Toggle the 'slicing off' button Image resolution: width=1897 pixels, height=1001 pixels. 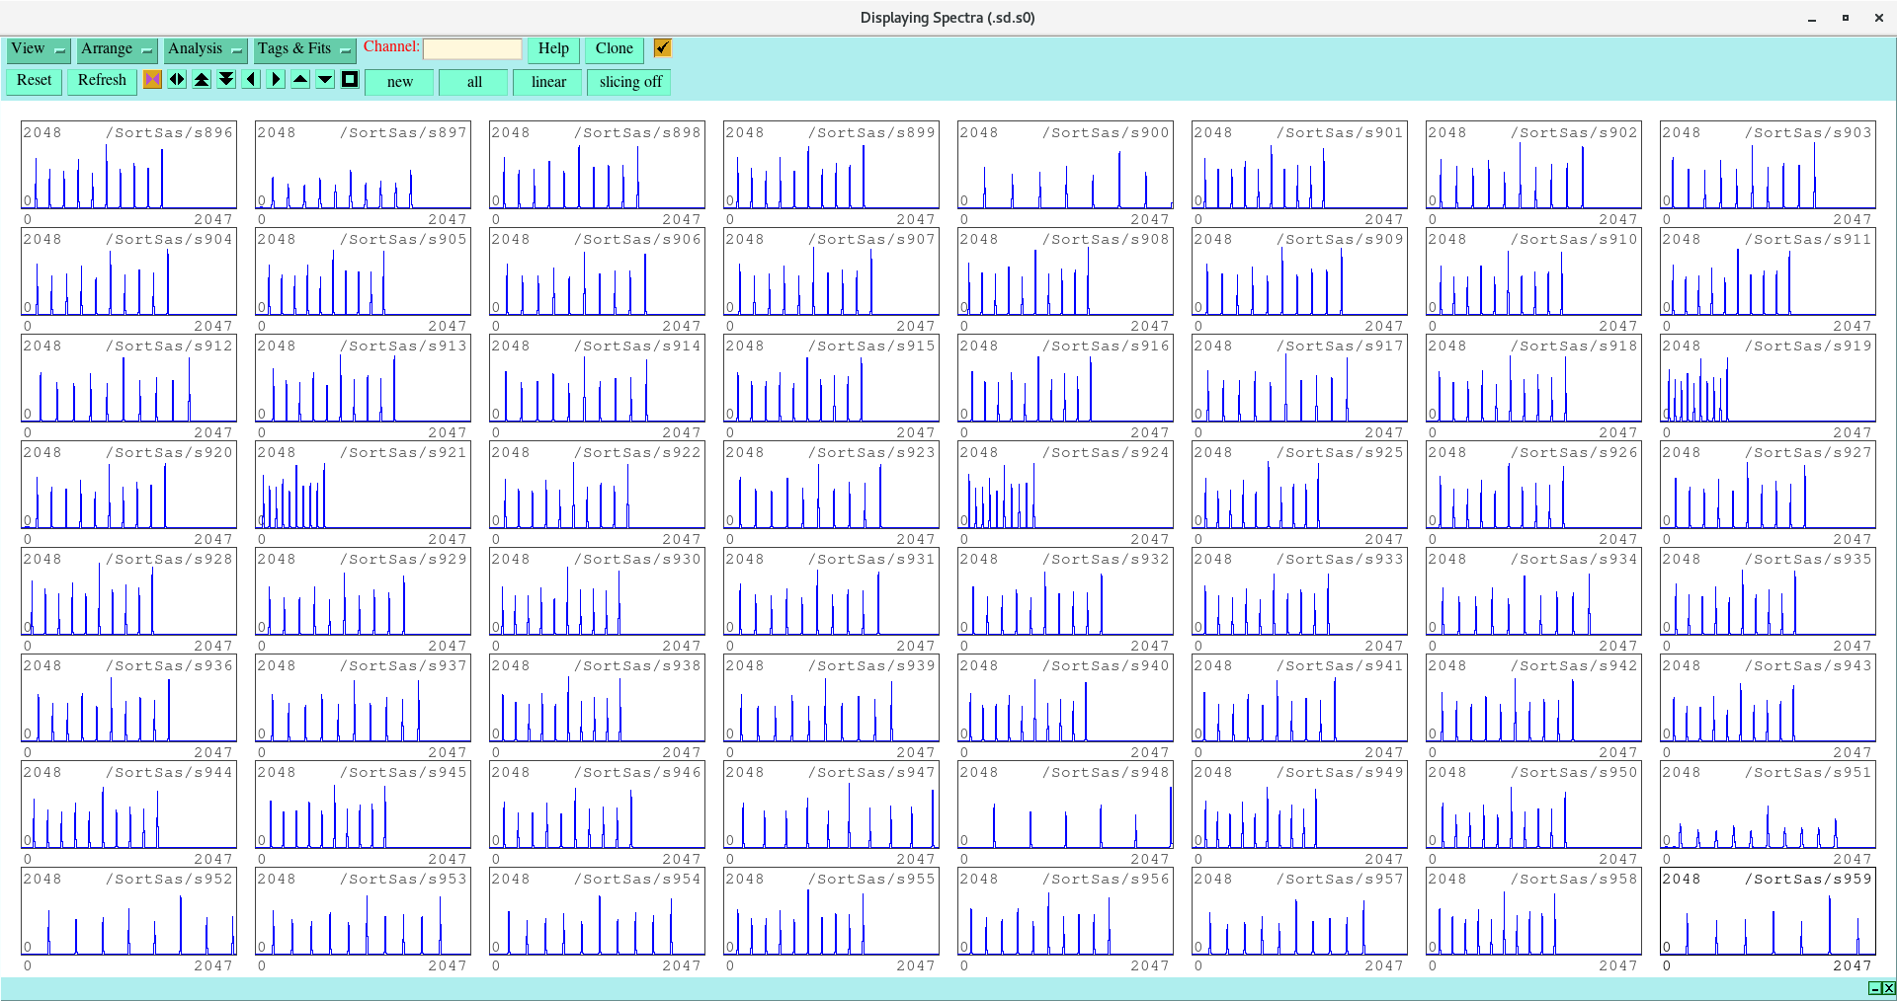tap(629, 82)
